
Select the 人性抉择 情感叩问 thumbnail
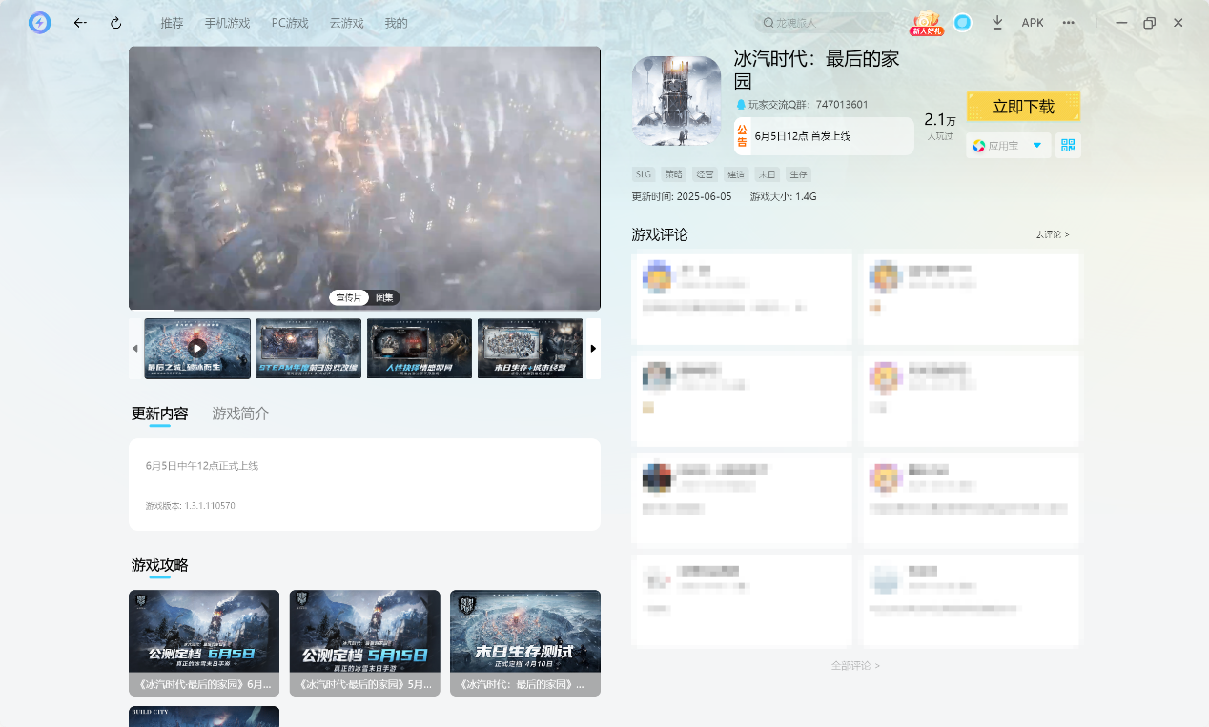(x=420, y=349)
